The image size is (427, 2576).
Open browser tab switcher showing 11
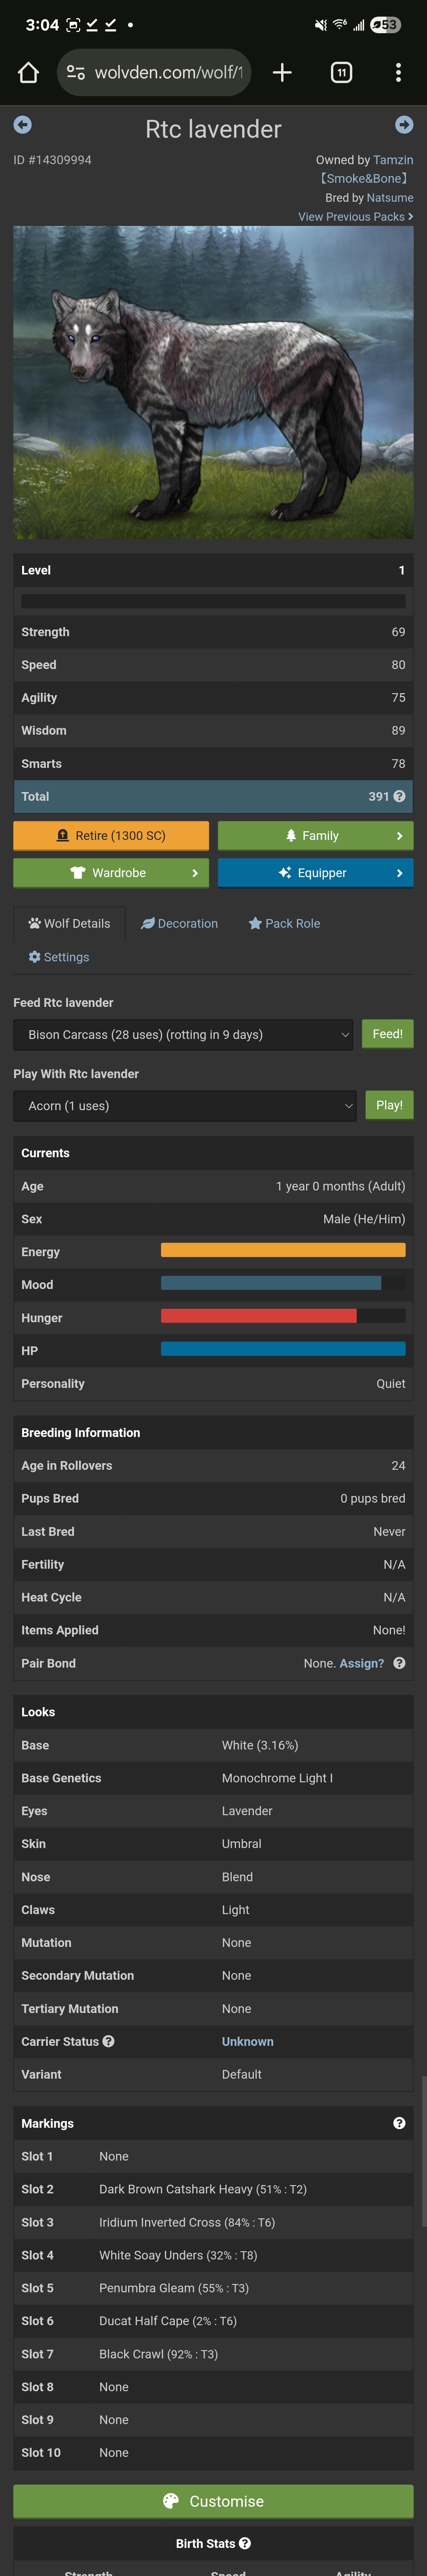[x=341, y=72]
